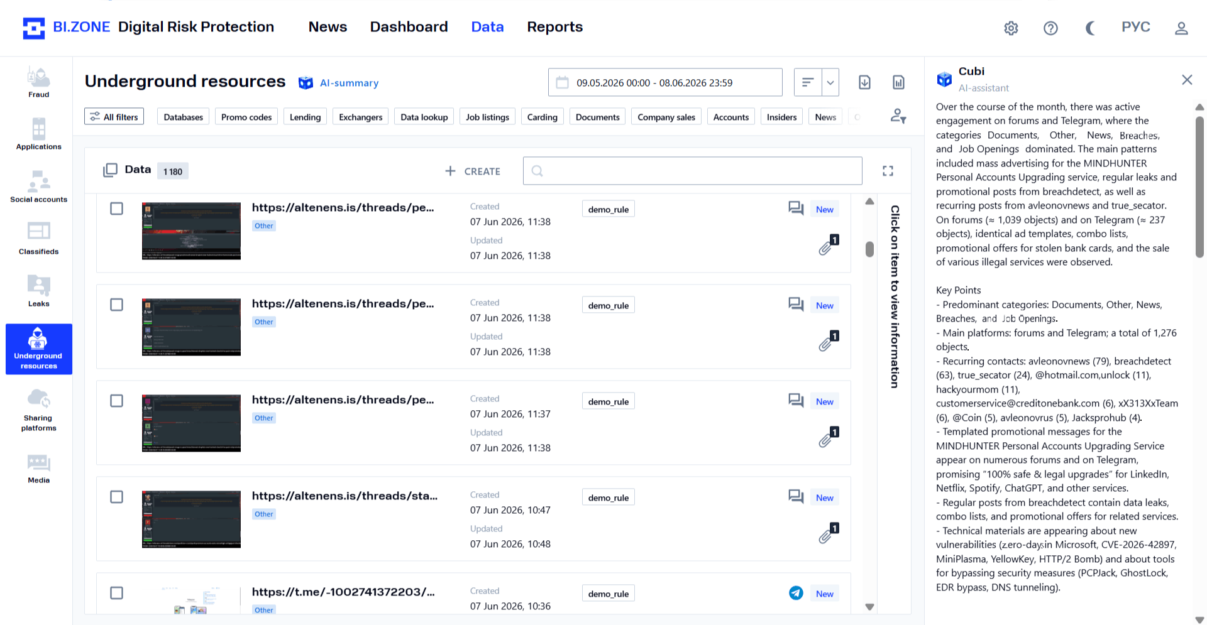
Task: Tick the checkbox for the t.me item
Action: 116,593
